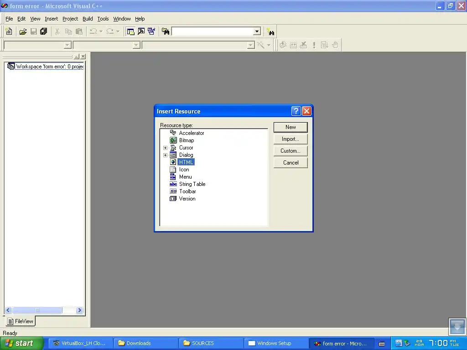Open the Build menu

[x=88, y=19]
